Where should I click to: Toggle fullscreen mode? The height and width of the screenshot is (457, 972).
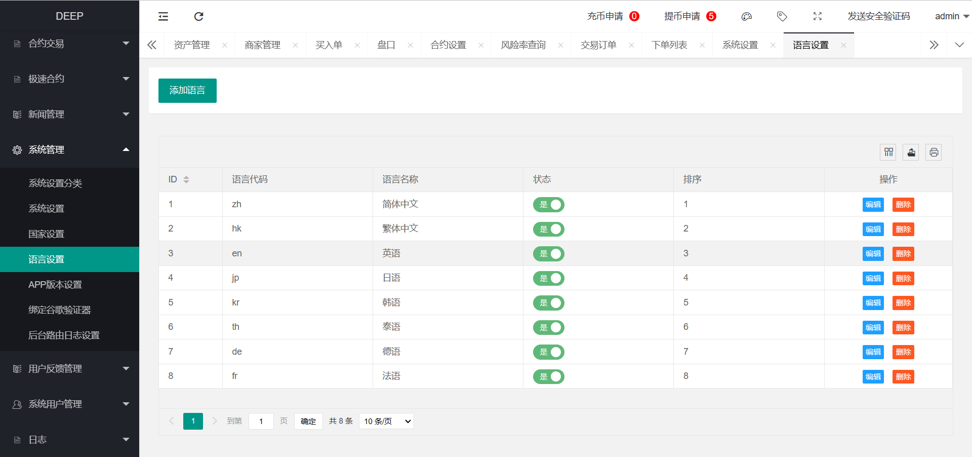pyautogui.click(x=817, y=16)
